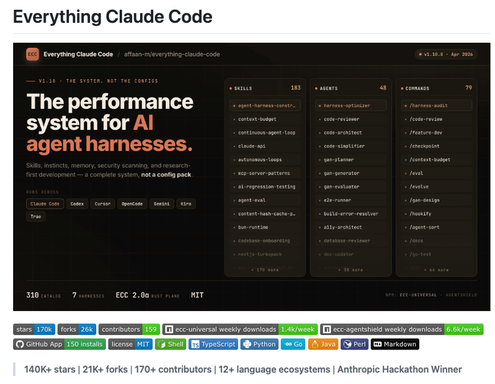This screenshot has height=384, width=495.
Task: Open the contributors 159 badge
Action: tap(129, 330)
